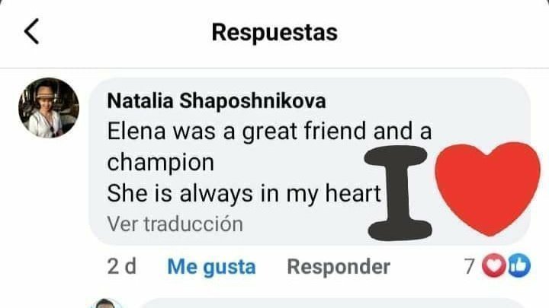549x308 pixels.
Task: Open the partially visible reply bubble below
Action: tap(332, 303)
